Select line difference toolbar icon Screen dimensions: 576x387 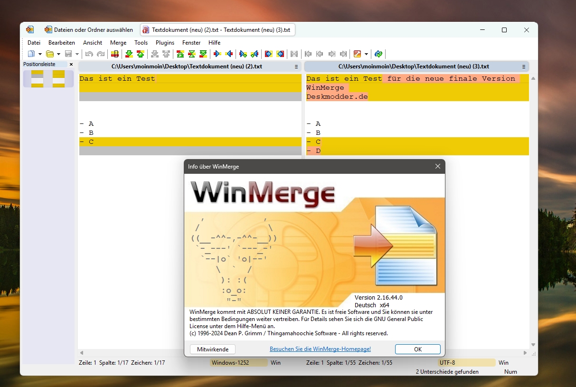pos(115,54)
